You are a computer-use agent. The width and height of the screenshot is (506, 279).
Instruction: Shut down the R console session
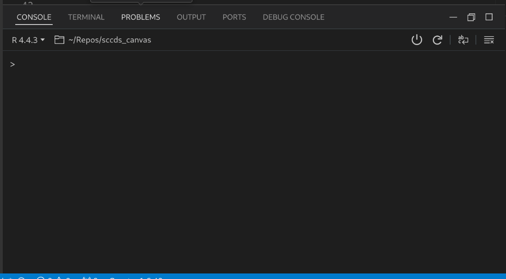(x=417, y=40)
